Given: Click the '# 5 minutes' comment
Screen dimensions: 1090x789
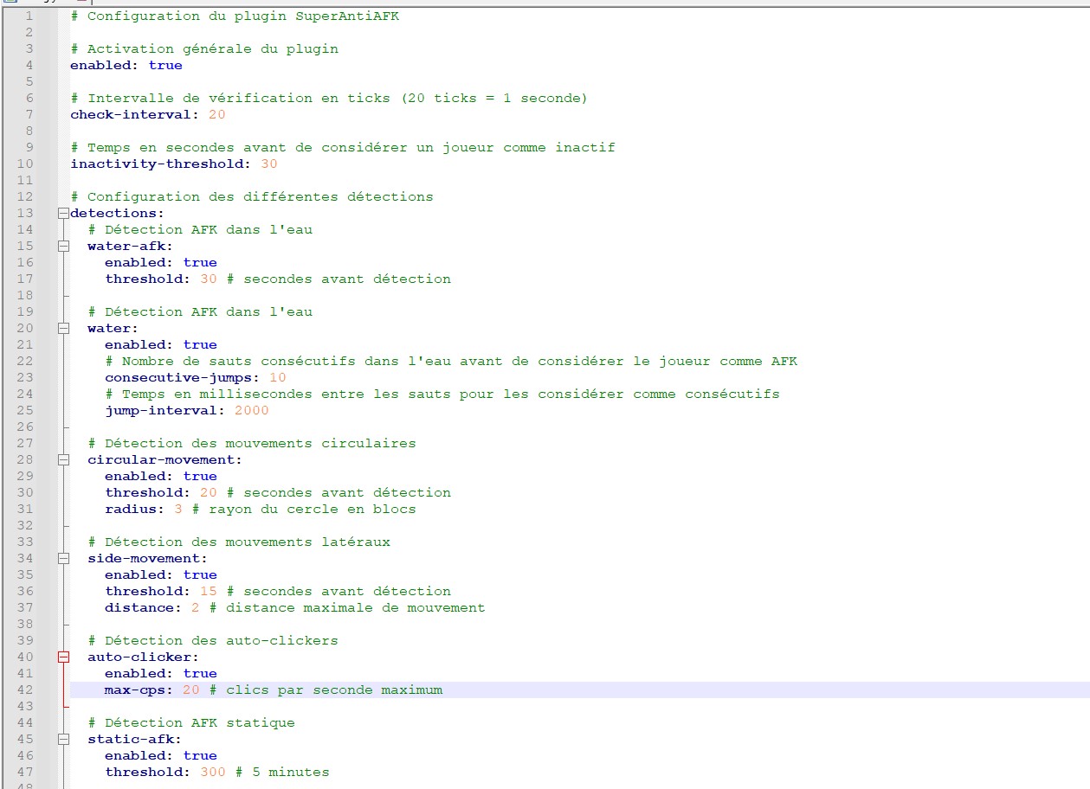Looking at the screenshot, I should (x=282, y=772).
